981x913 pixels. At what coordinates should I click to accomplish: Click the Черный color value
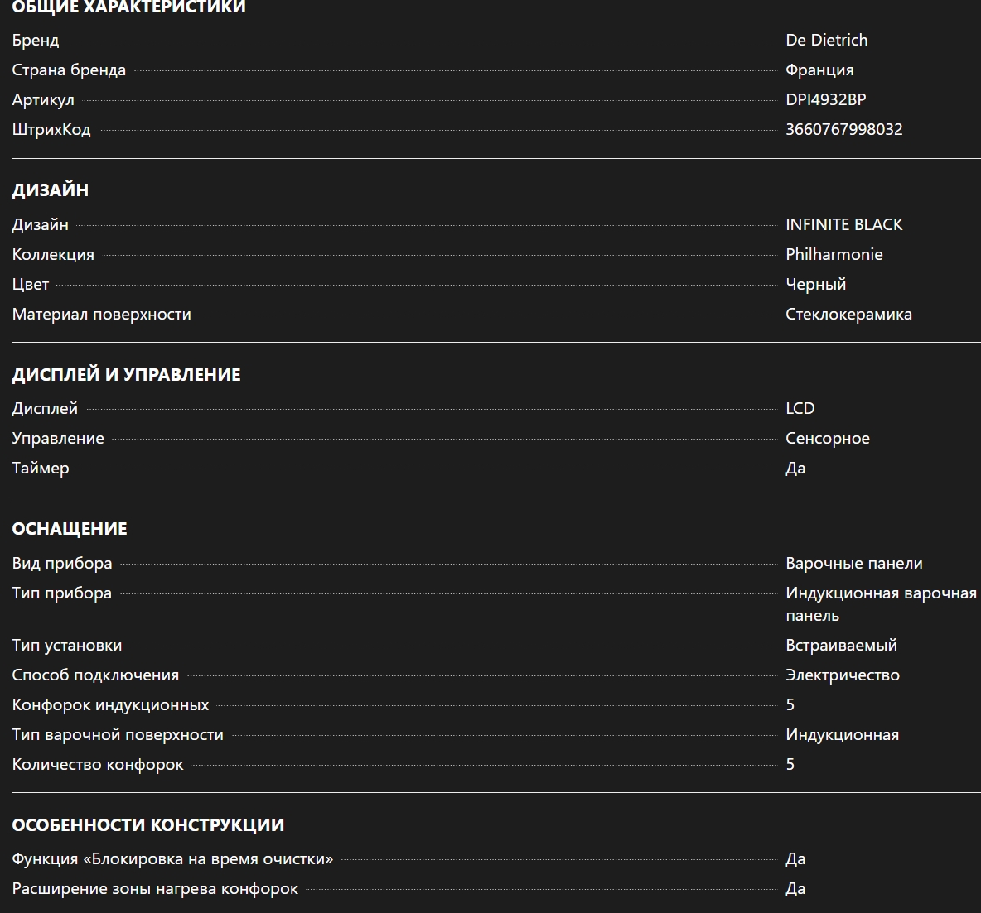pyautogui.click(x=815, y=284)
